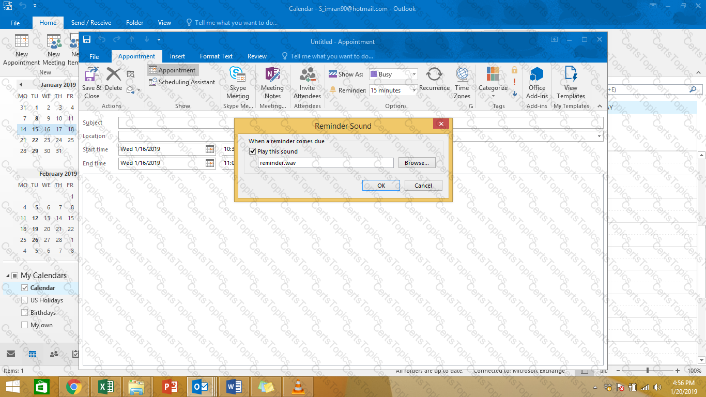The image size is (706, 397).
Task: Open the Customize Quick Access Toolbar dropdown
Action: click(x=159, y=39)
